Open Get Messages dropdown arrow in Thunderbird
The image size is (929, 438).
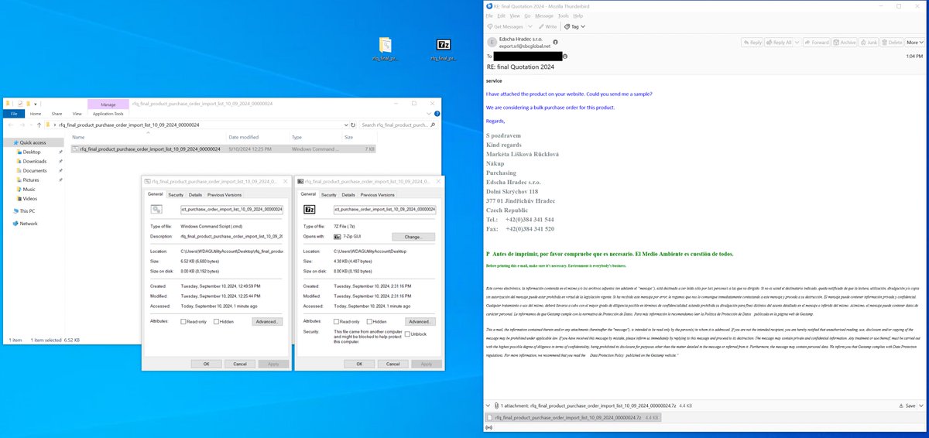pos(532,26)
